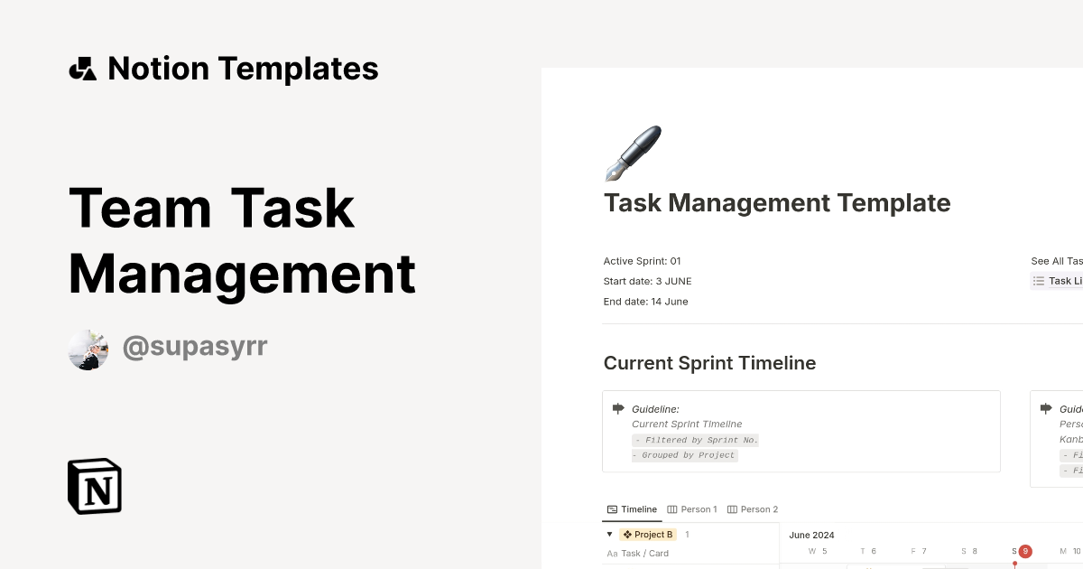
Task: Expand the Guideline callout on the right
Action: pos(1047,409)
